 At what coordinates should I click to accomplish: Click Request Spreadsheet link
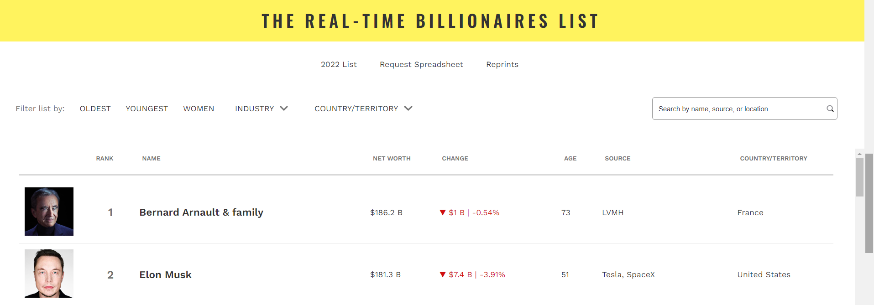tap(421, 64)
